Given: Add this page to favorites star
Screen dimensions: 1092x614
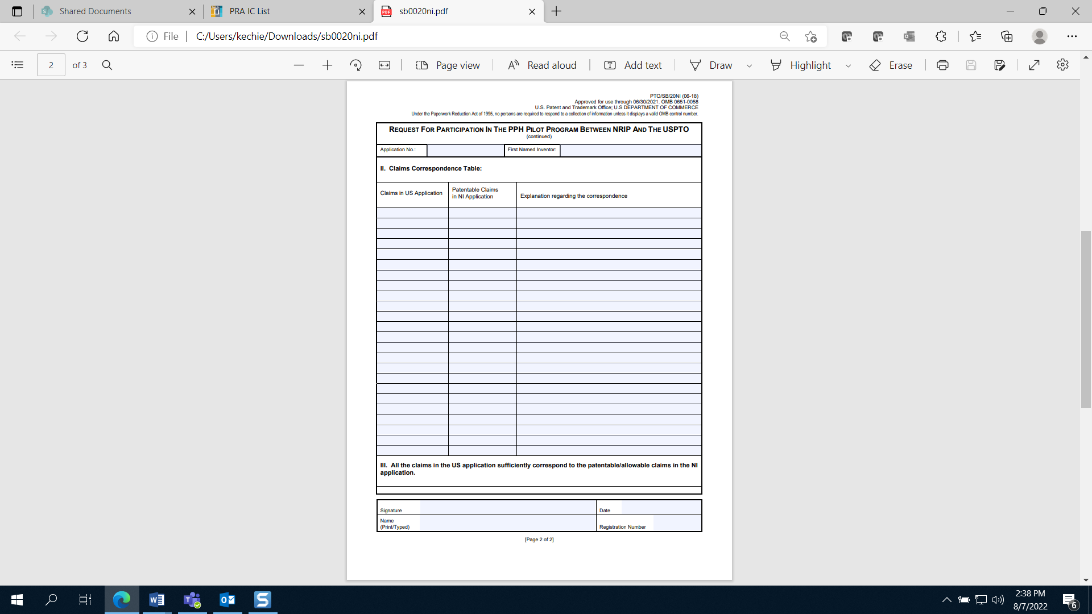Looking at the screenshot, I should 810,36.
